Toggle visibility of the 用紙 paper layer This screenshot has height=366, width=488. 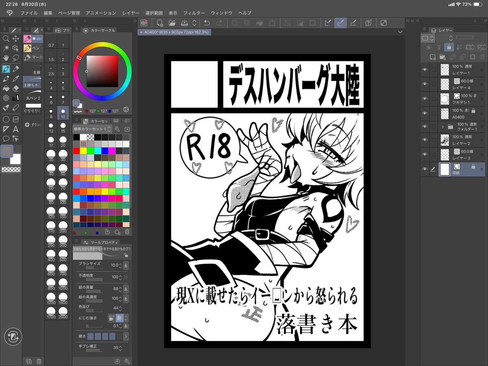(x=425, y=169)
